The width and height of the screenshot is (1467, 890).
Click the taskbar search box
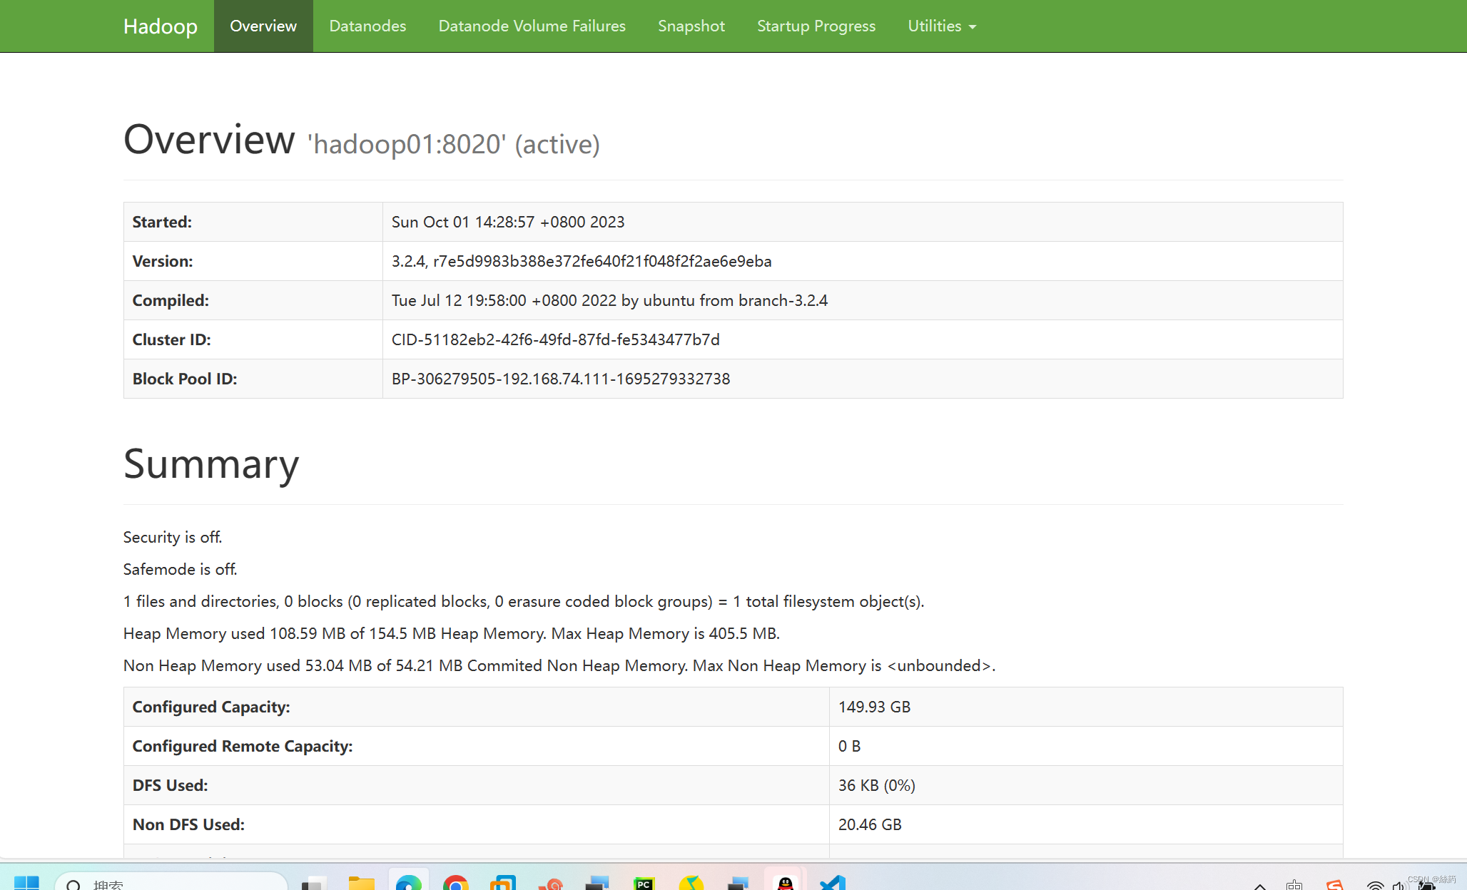click(171, 883)
